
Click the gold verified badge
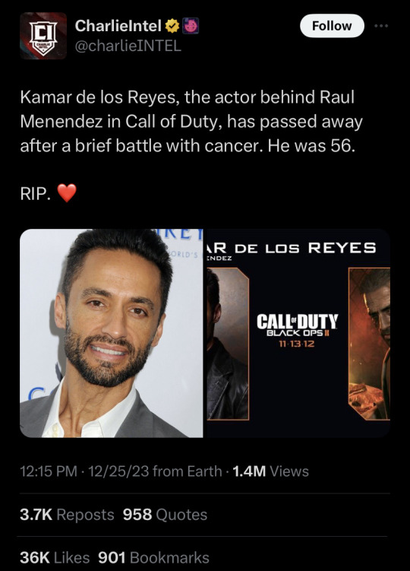(172, 26)
